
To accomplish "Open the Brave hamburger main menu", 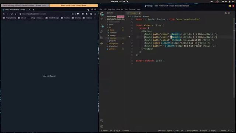I will [x=95, y=14].
